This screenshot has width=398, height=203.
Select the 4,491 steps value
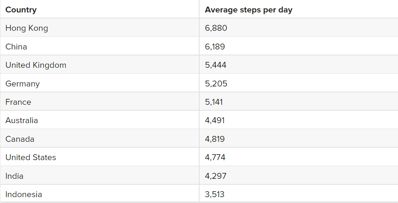point(215,120)
